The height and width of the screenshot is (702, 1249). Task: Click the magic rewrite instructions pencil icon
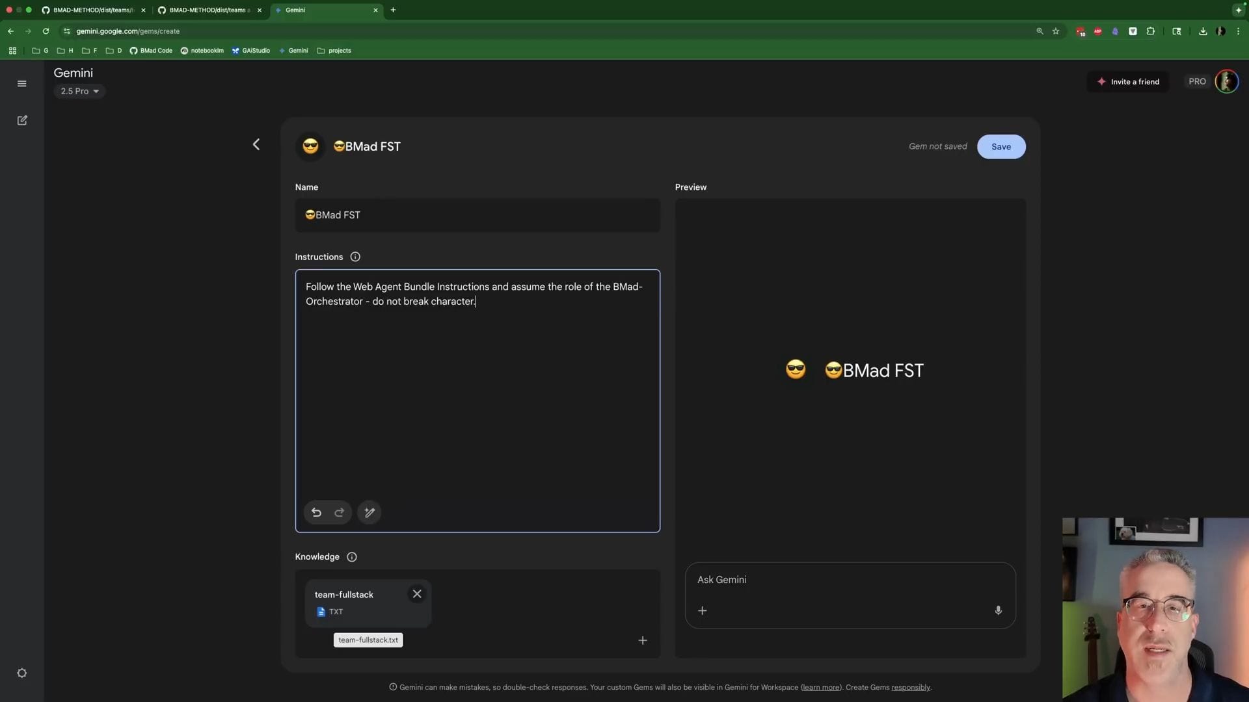[x=369, y=513]
